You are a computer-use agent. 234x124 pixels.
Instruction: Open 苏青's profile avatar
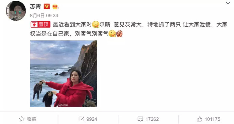[16, 11]
